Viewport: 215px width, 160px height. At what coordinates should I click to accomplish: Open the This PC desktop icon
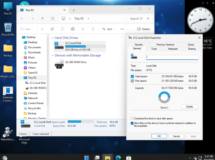(x=8, y=9)
